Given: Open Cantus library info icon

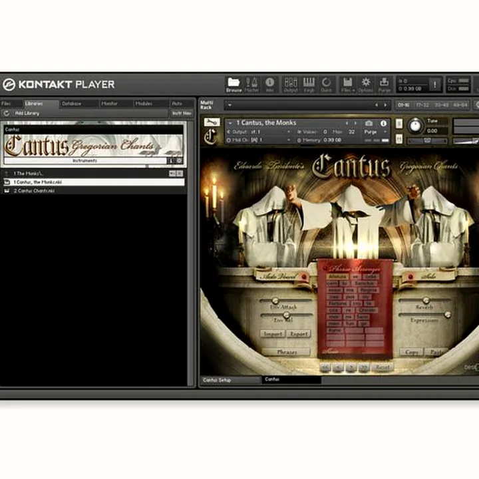Looking at the screenshot, I should point(172,161).
